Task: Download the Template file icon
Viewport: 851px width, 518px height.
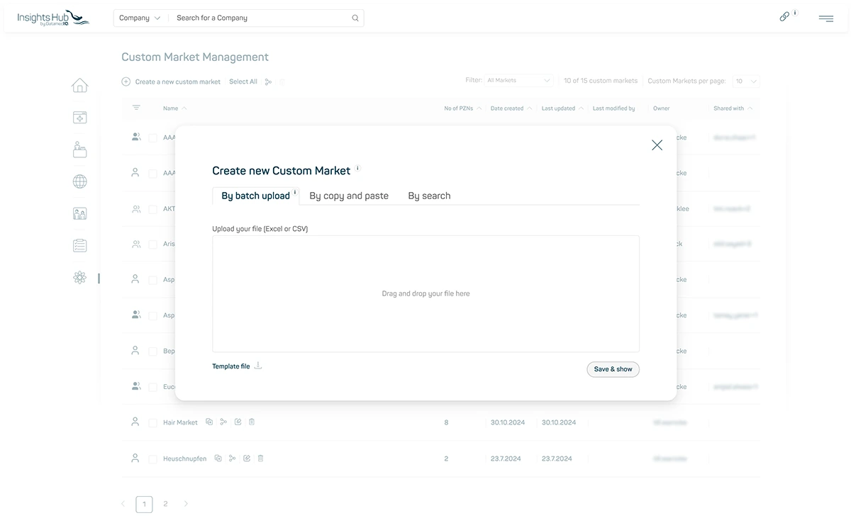Action: 258,366
